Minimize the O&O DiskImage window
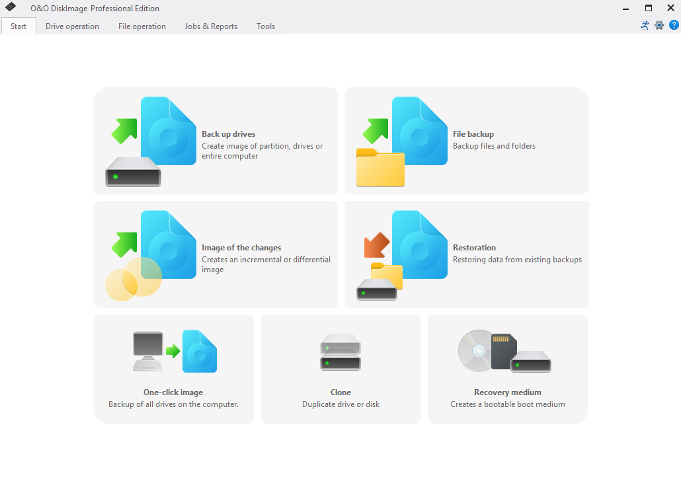This screenshot has width=681, height=477. point(626,8)
